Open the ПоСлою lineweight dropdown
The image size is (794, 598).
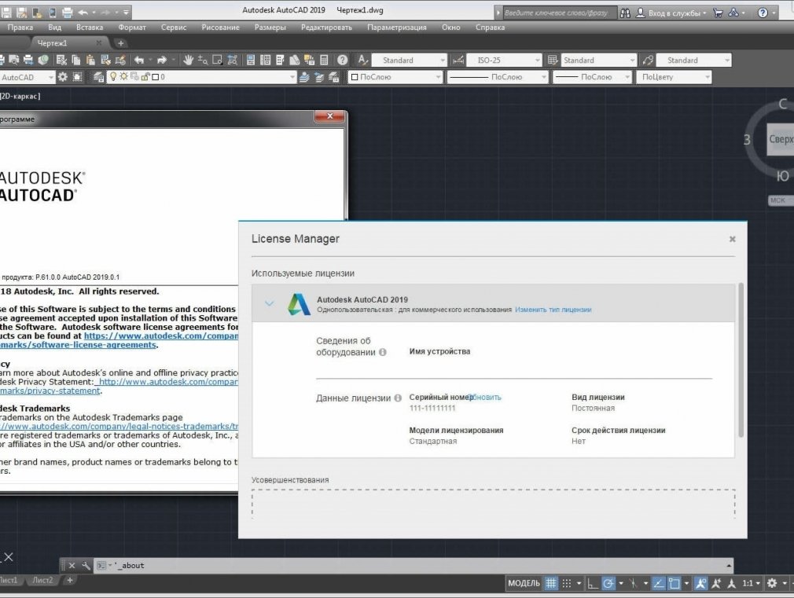click(x=592, y=77)
